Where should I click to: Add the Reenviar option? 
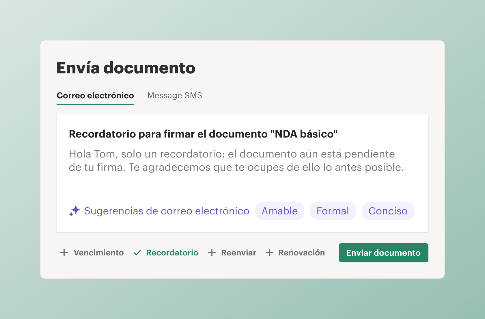pos(232,253)
